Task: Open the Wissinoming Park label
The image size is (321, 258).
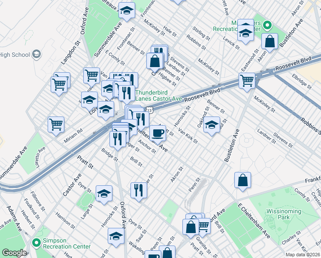Action: 284,214
